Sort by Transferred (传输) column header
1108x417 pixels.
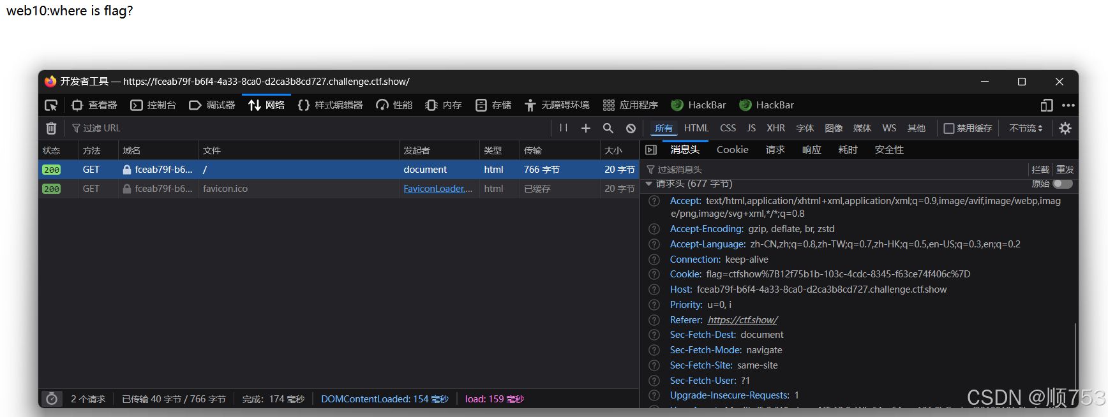560,150
